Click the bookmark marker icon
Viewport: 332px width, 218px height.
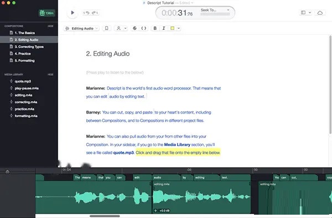click(106, 28)
